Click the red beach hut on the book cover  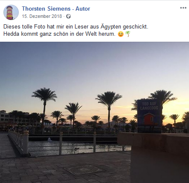[148, 119]
